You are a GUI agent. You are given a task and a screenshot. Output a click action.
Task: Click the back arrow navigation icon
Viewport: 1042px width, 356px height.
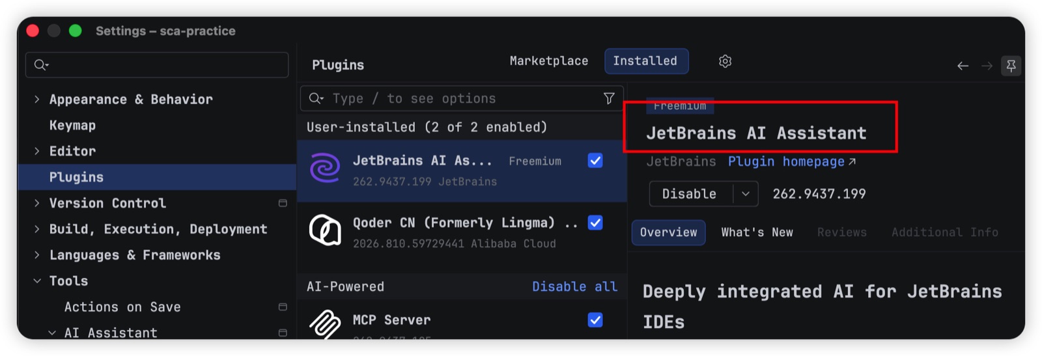963,66
